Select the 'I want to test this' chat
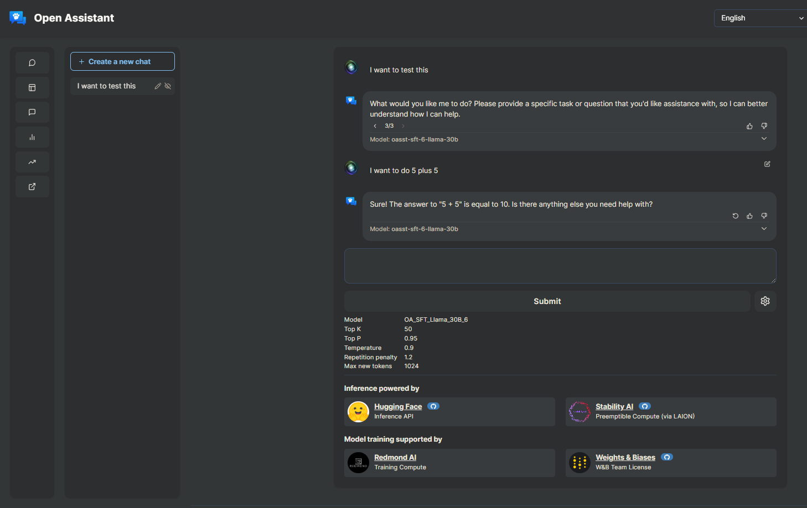 (107, 86)
